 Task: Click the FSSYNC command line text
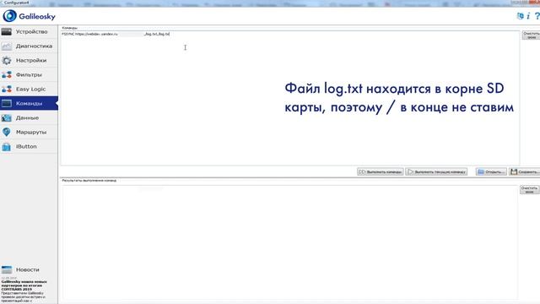point(116,34)
